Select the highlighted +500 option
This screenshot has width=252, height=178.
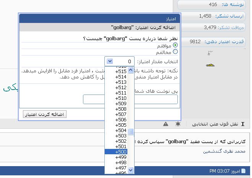(x=116, y=152)
